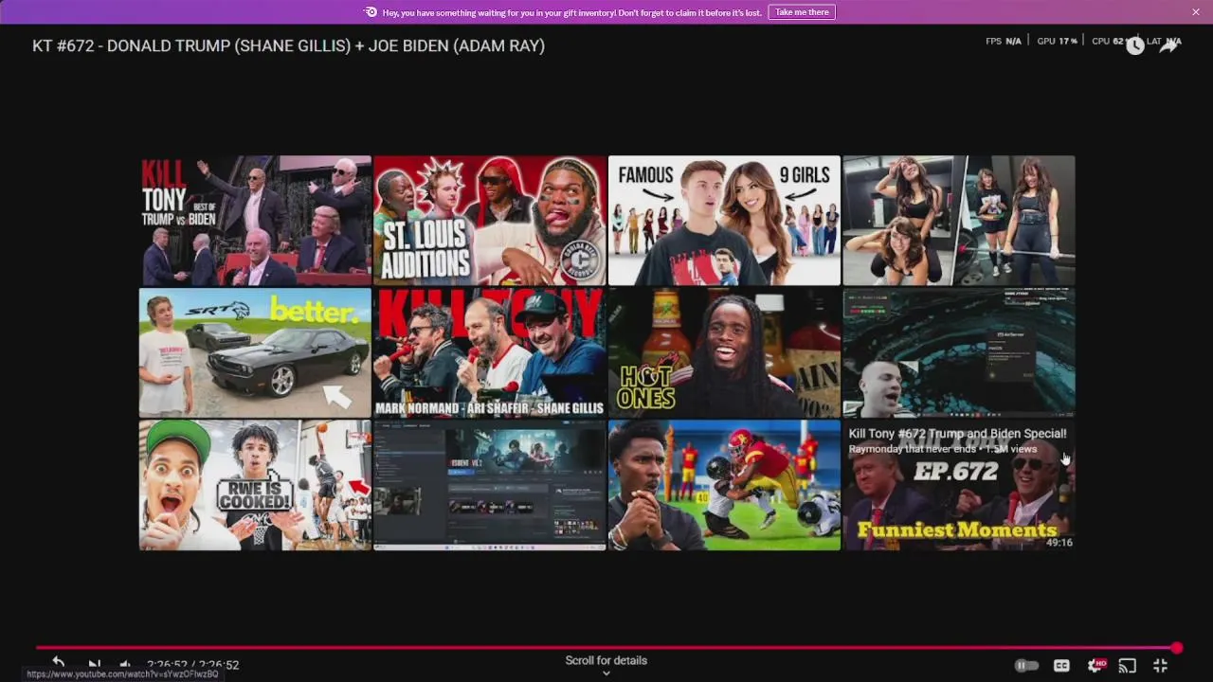Open the Hot Ones video thumbnail
This screenshot has height=682, width=1213.
(x=724, y=353)
